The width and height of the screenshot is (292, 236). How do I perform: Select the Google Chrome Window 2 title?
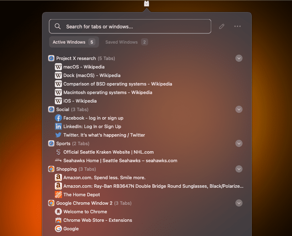tap(84, 203)
